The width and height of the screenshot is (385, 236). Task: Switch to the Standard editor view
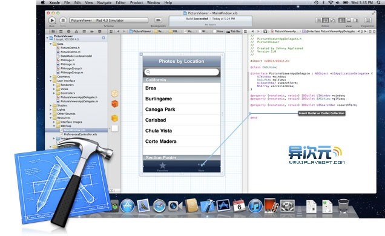tap(318, 21)
